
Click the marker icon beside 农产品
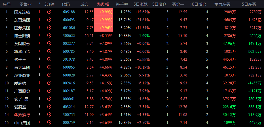pyautogui.click(x=40, y=98)
